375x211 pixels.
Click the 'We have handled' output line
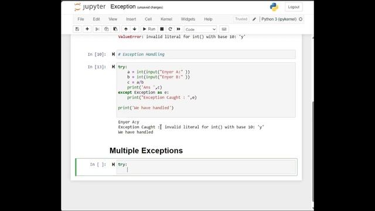pyautogui.click(x=135, y=132)
